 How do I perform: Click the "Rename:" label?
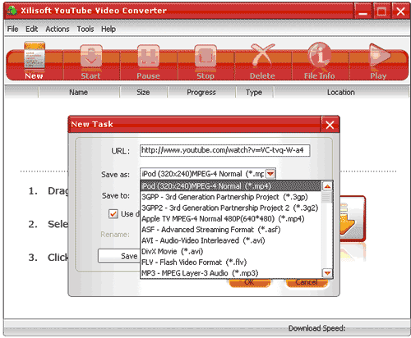pos(115,235)
